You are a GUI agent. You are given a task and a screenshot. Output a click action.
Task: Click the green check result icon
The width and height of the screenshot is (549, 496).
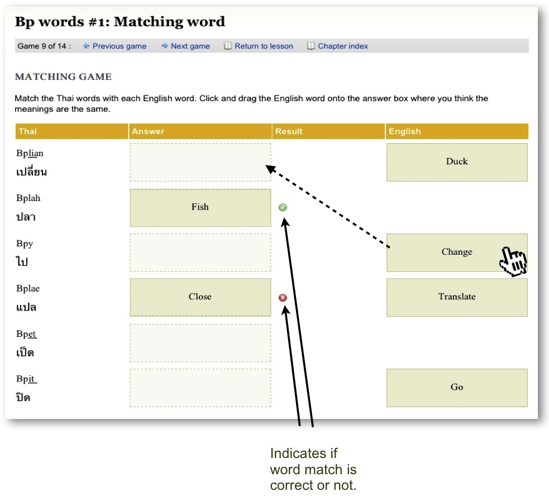(x=283, y=207)
